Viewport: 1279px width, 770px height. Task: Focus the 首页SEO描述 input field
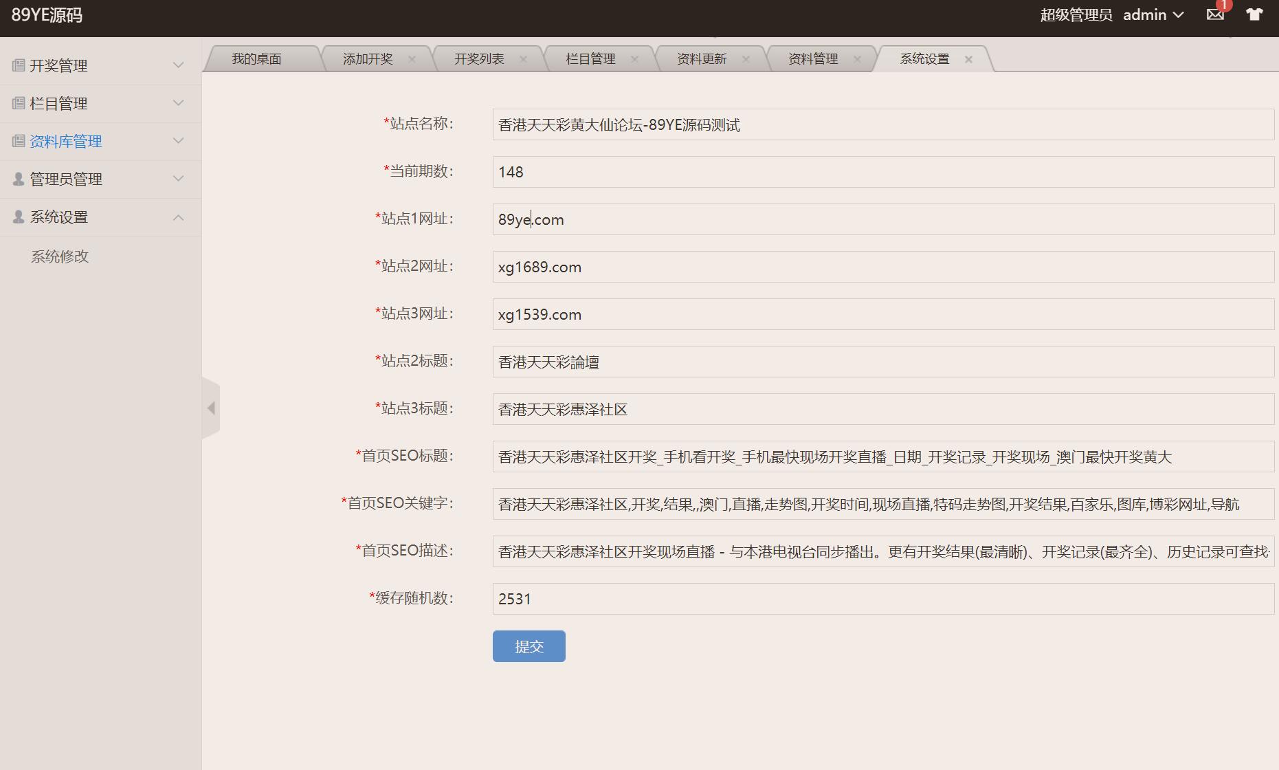(x=883, y=551)
